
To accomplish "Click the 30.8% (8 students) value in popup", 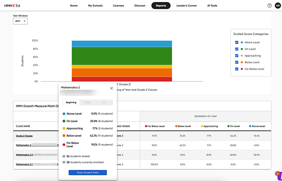I will (102, 121).
